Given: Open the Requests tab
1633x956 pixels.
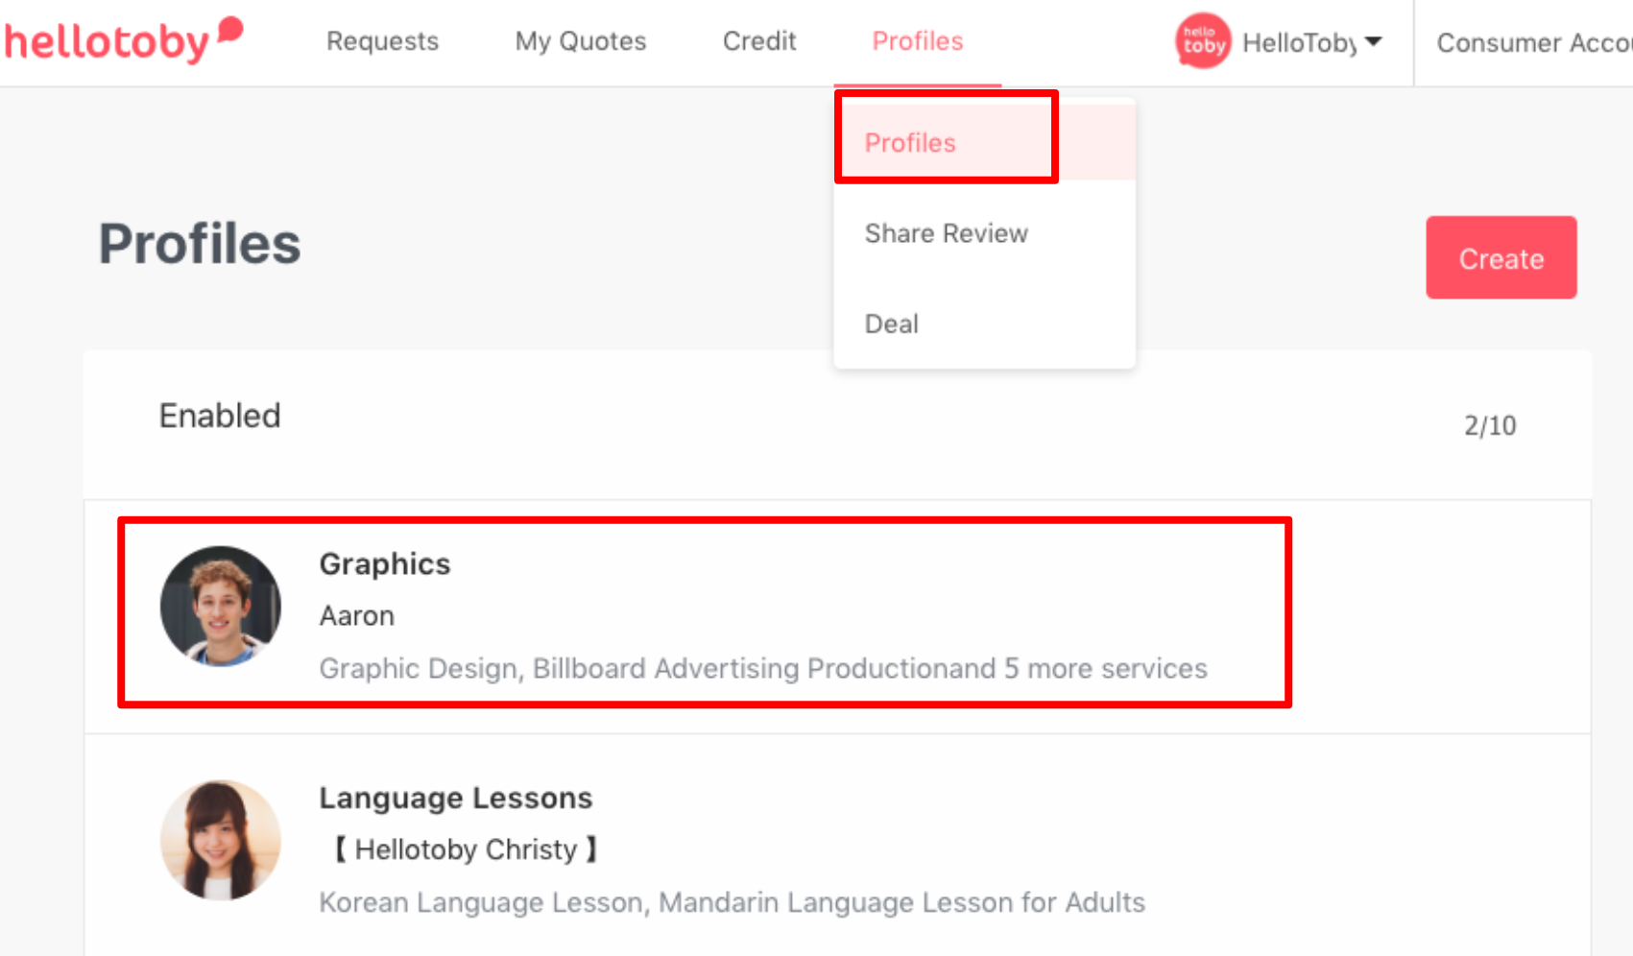Looking at the screenshot, I should tap(382, 41).
